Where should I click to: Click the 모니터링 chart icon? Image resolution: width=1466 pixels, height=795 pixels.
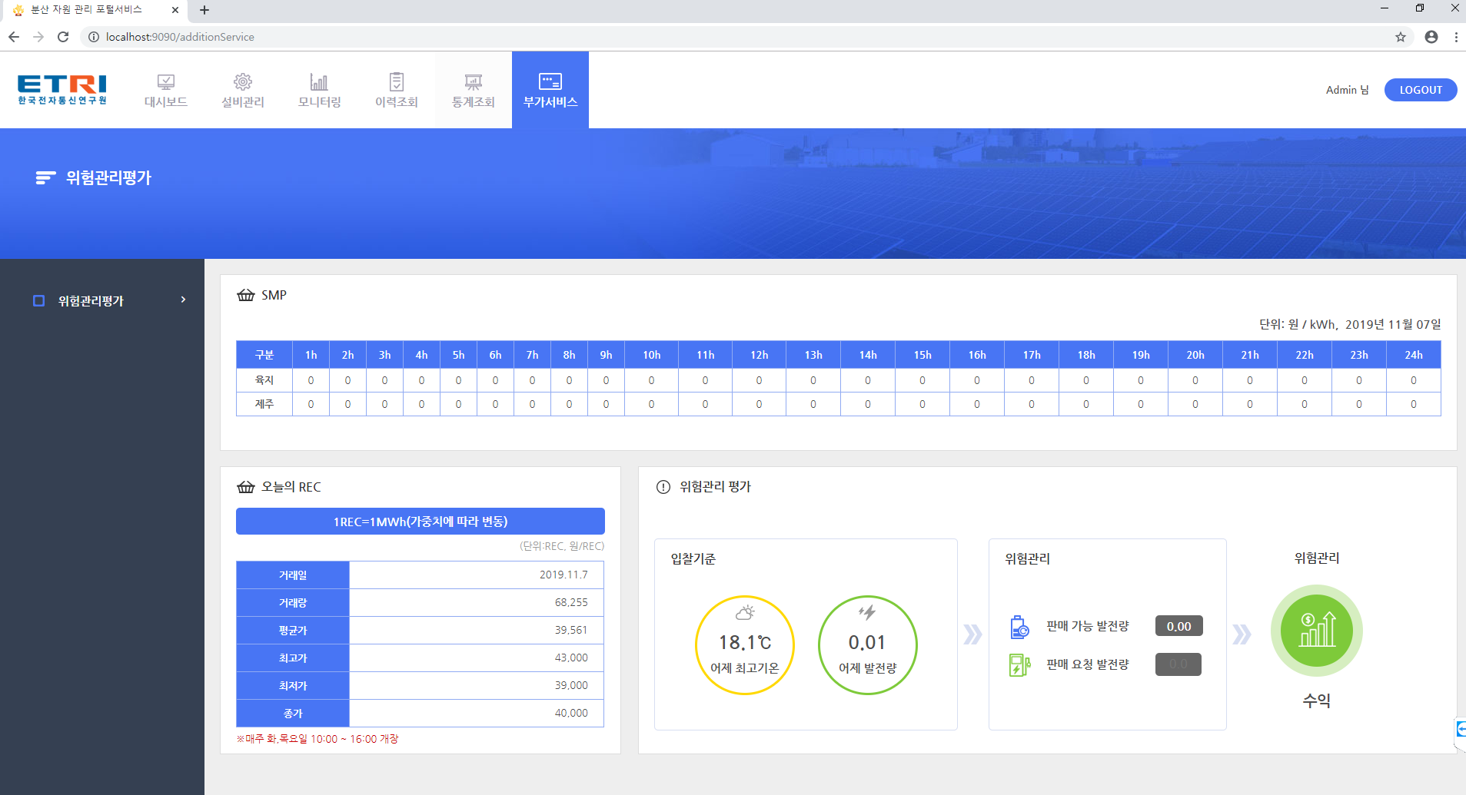point(319,81)
